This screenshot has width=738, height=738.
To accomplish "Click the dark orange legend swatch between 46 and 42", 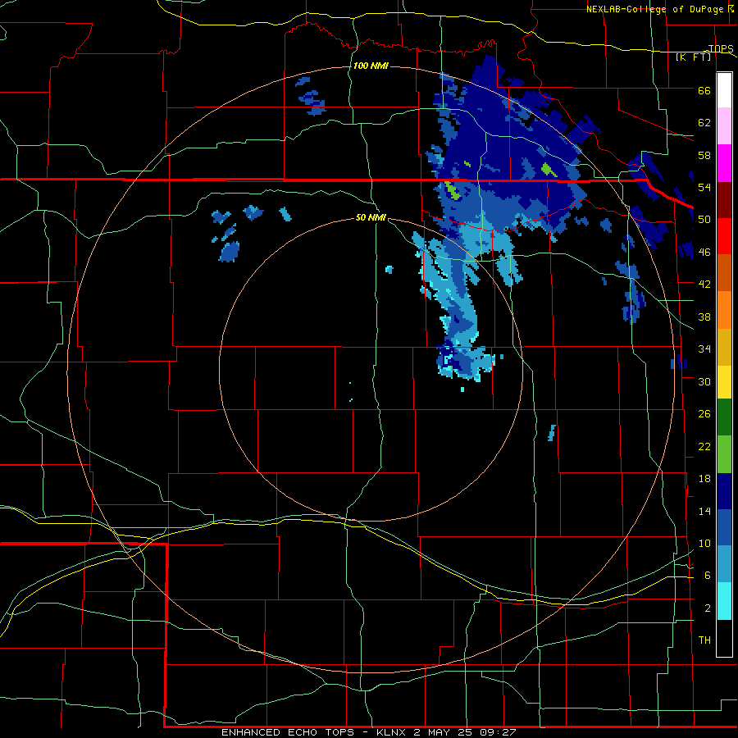I will pos(724,272).
